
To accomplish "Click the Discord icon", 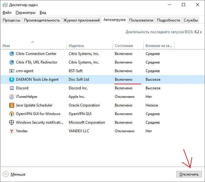I will point(12,88).
